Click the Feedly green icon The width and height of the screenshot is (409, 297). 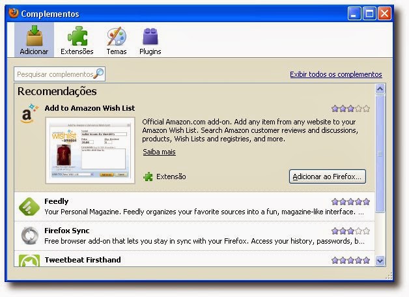29,206
